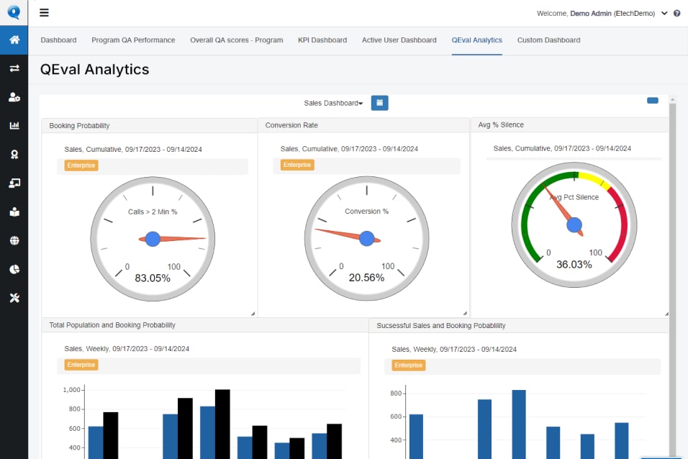Toggle the hamburger menu button
Screen dimensions: 688x459
click(45, 13)
